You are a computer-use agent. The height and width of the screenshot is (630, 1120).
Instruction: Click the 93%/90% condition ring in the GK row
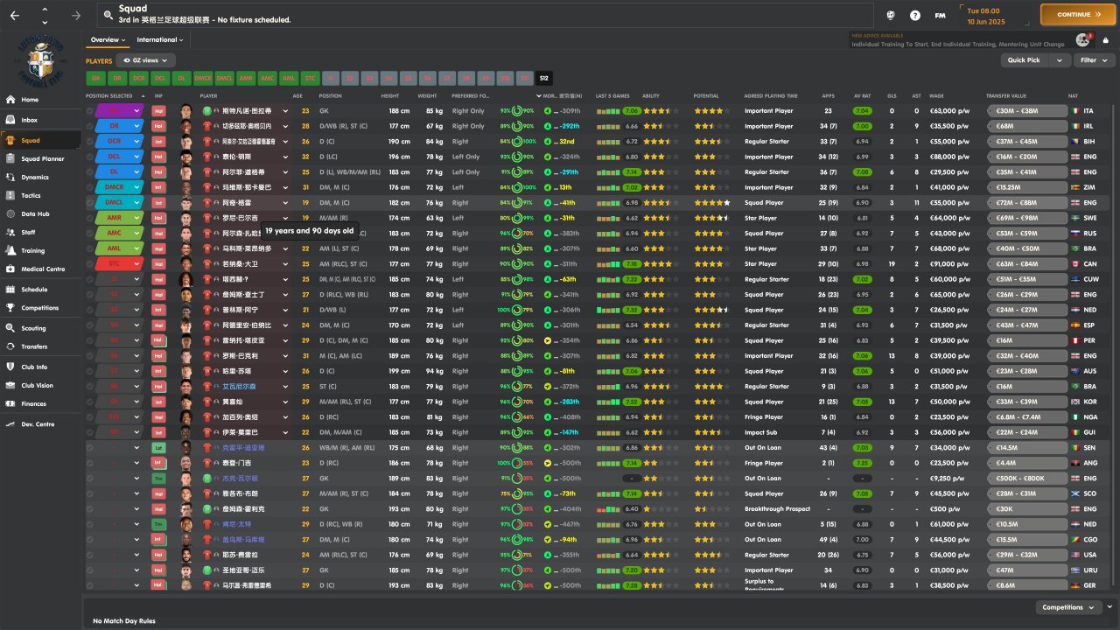tap(517, 111)
